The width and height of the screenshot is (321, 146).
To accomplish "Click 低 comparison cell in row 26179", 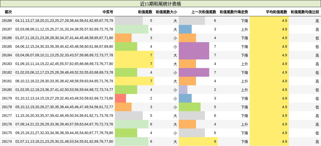I will coord(317,99).
